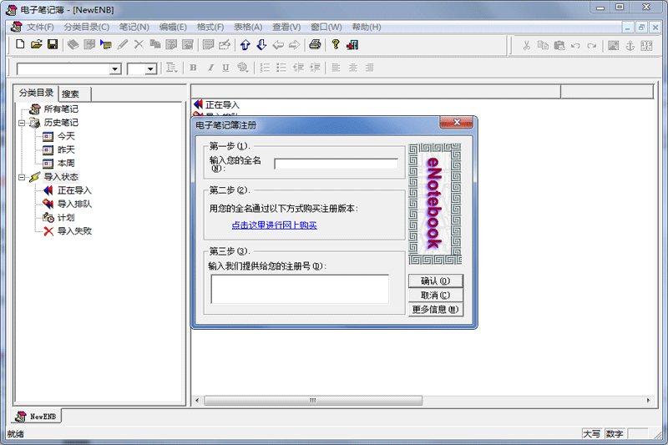The height and width of the screenshot is (445, 668).
Task: Open the 点击这里进行网上购买 link
Action: [x=275, y=225]
